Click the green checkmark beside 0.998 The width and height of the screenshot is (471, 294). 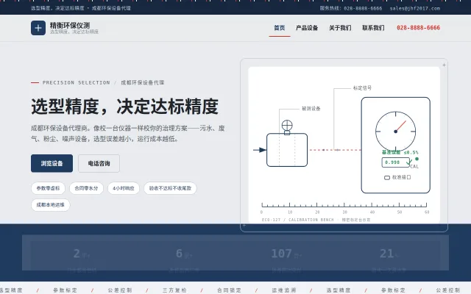409,162
